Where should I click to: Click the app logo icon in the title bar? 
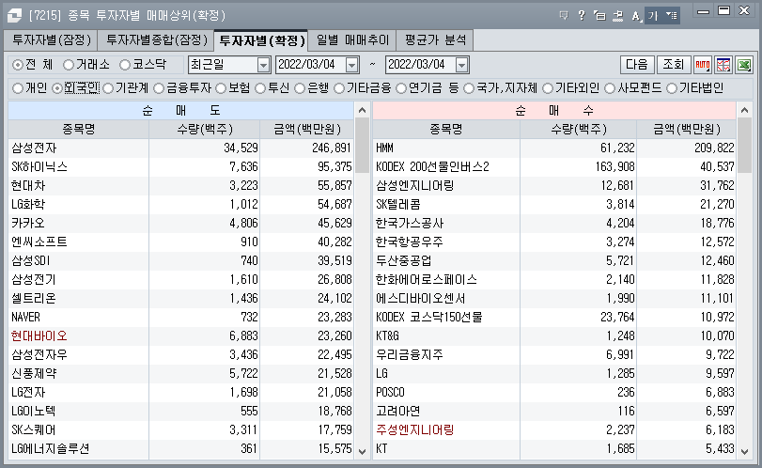[x=14, y=15]
